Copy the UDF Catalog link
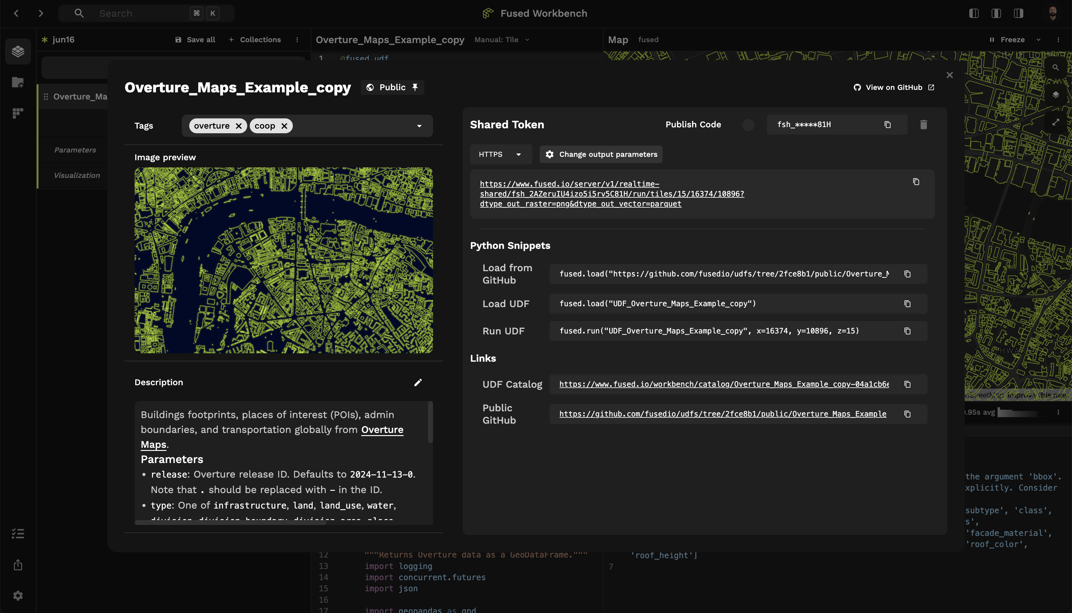Viewport: 1072px width, 613px height. coord(907,384)
